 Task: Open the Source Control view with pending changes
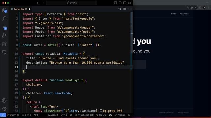click(4, 27)
